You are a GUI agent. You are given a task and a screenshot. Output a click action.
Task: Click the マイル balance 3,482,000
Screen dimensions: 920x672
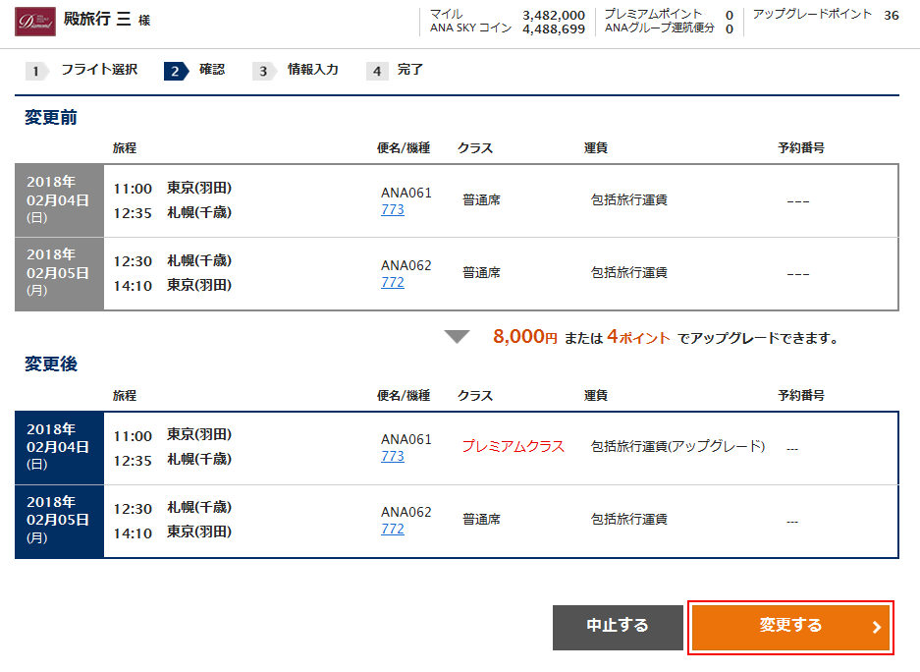coord(554,15)
